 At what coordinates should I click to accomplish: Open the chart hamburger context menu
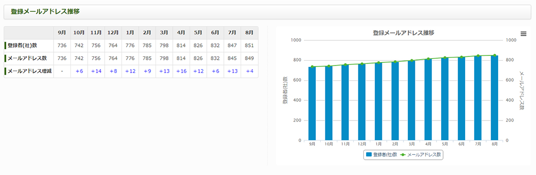pyautogui.click(x=524, y=33)
